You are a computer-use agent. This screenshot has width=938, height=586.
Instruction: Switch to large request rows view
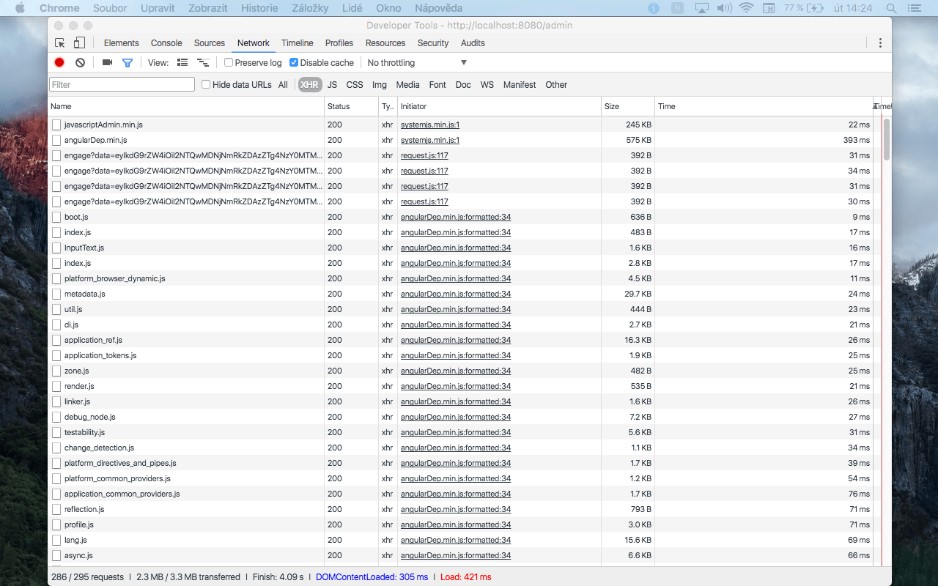pyautogui.click(x=182, y=63)
